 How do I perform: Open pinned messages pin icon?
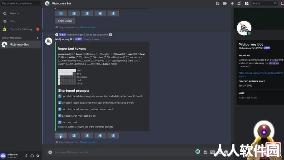[232, 3]
